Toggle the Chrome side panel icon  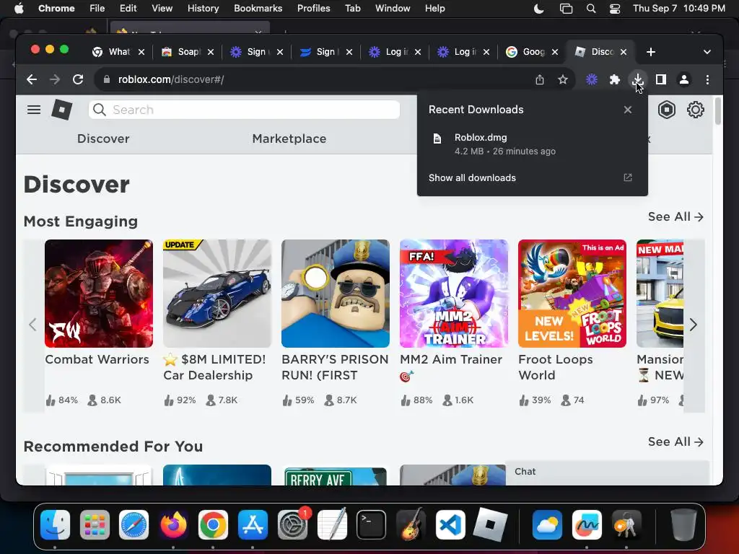pos(661,79)
